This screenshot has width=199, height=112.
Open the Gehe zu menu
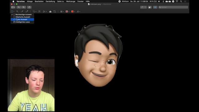[x=61, y=1]
